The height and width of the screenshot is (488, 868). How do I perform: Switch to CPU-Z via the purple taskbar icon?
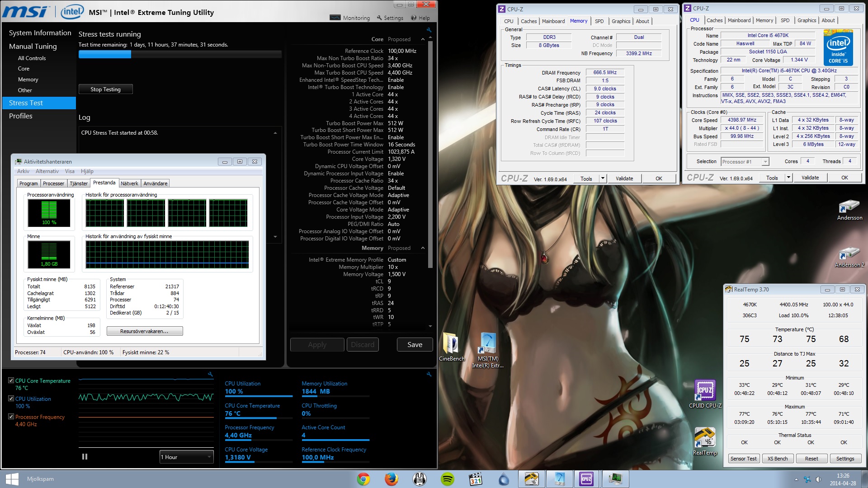pyautogui.click(x=586, y=479)
